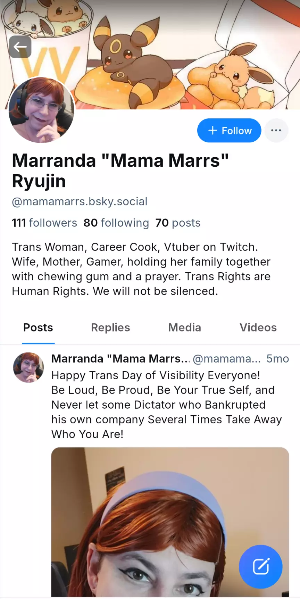Open the Trans Day of Visibility post text

[x=163, y=405]
